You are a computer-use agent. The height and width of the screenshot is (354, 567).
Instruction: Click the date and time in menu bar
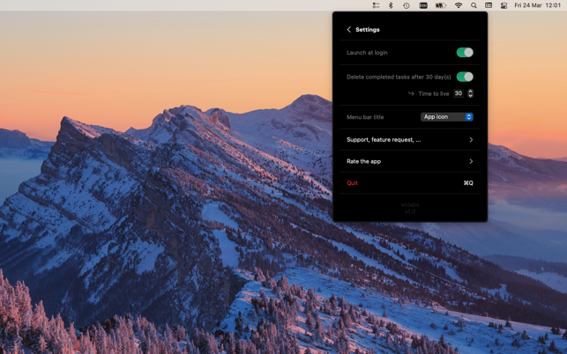pos(537,5)
